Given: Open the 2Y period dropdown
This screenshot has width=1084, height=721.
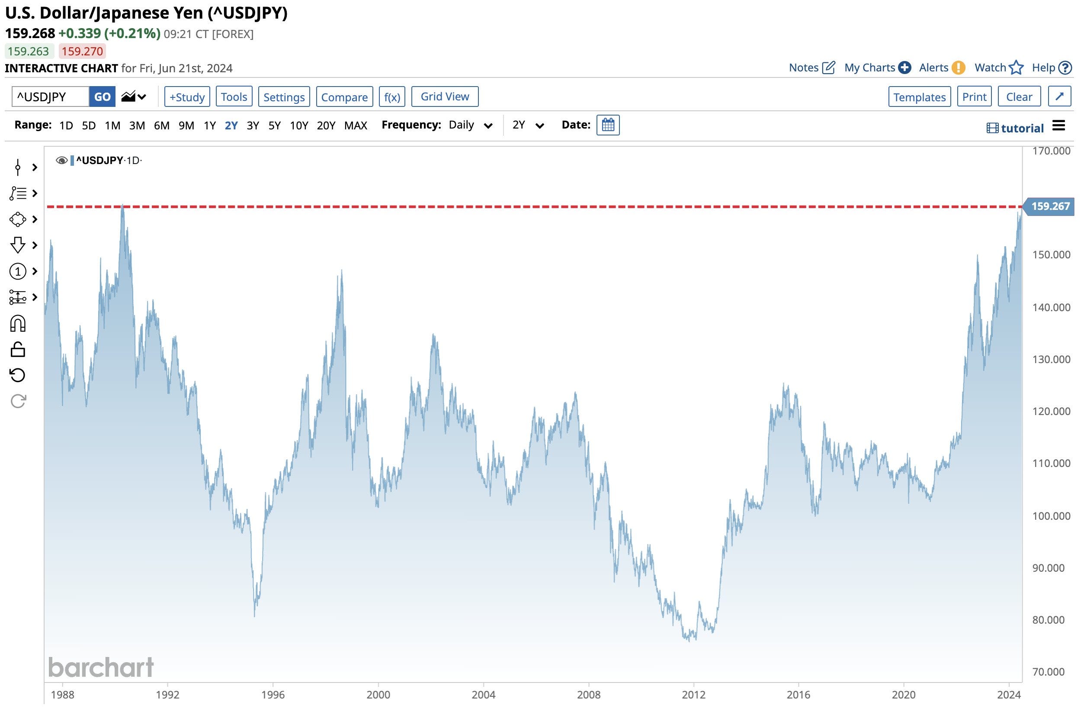Looking at the screenshot, I should pos(528,125).
